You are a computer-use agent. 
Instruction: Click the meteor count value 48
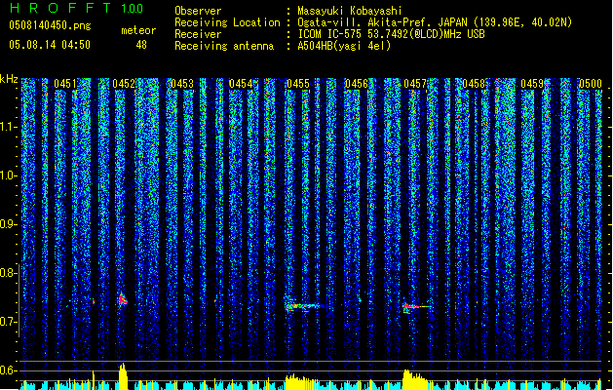[141, 45]
